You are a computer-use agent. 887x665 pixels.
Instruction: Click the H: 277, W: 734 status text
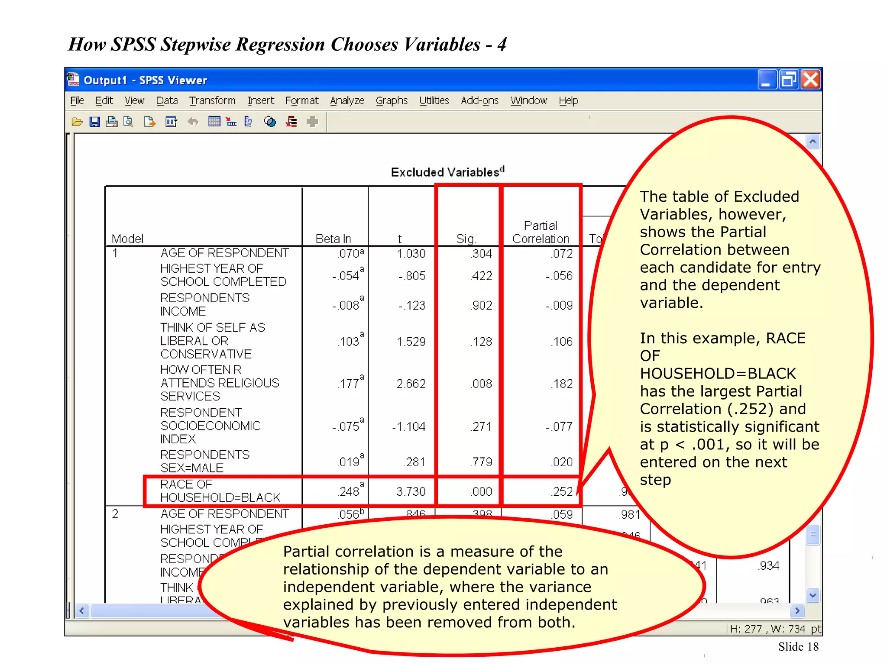pyautogui.click(x=775, y=629)
